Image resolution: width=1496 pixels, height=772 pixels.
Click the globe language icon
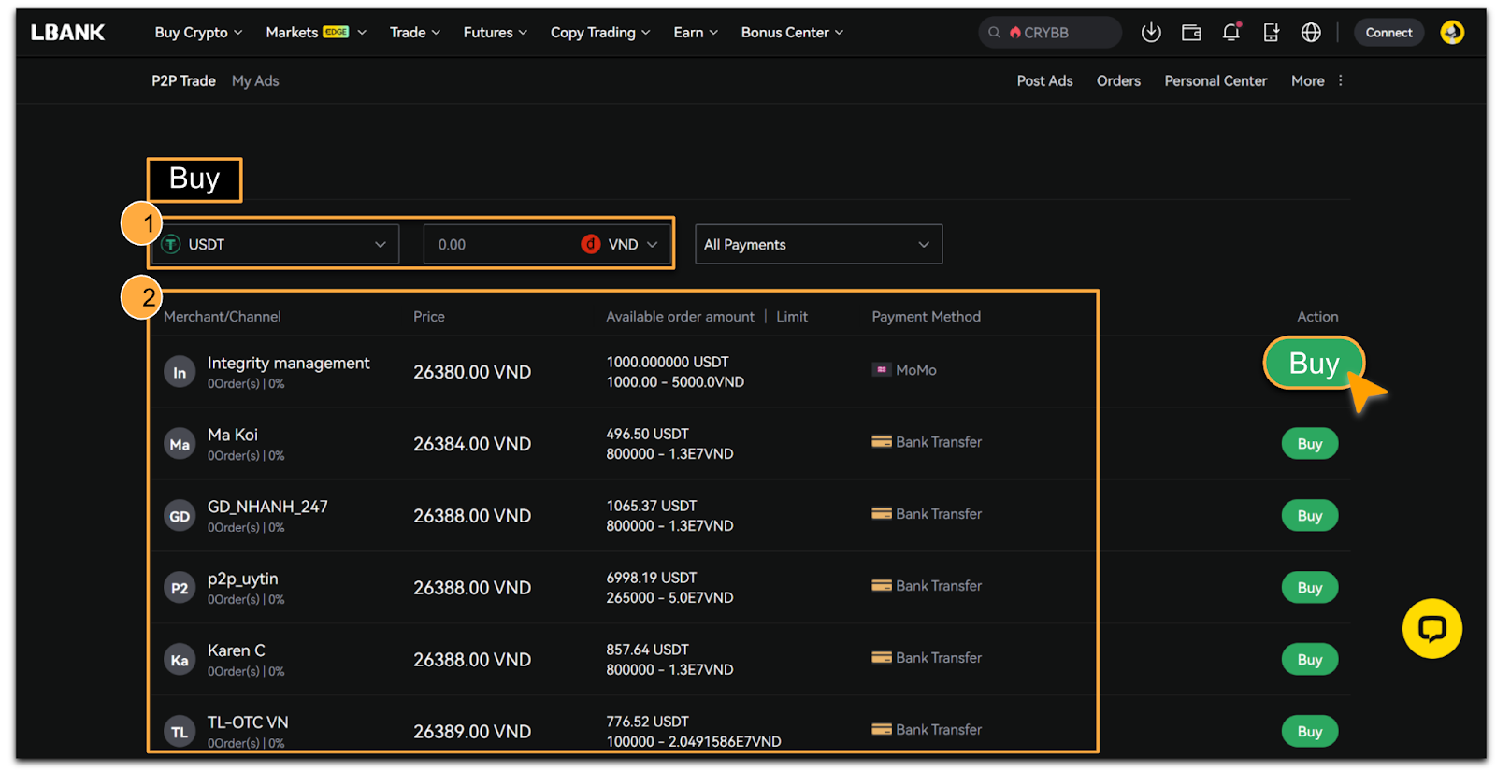pos(1311,33)
